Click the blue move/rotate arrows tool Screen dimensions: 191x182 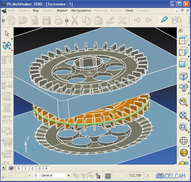[x=7, y=45]
